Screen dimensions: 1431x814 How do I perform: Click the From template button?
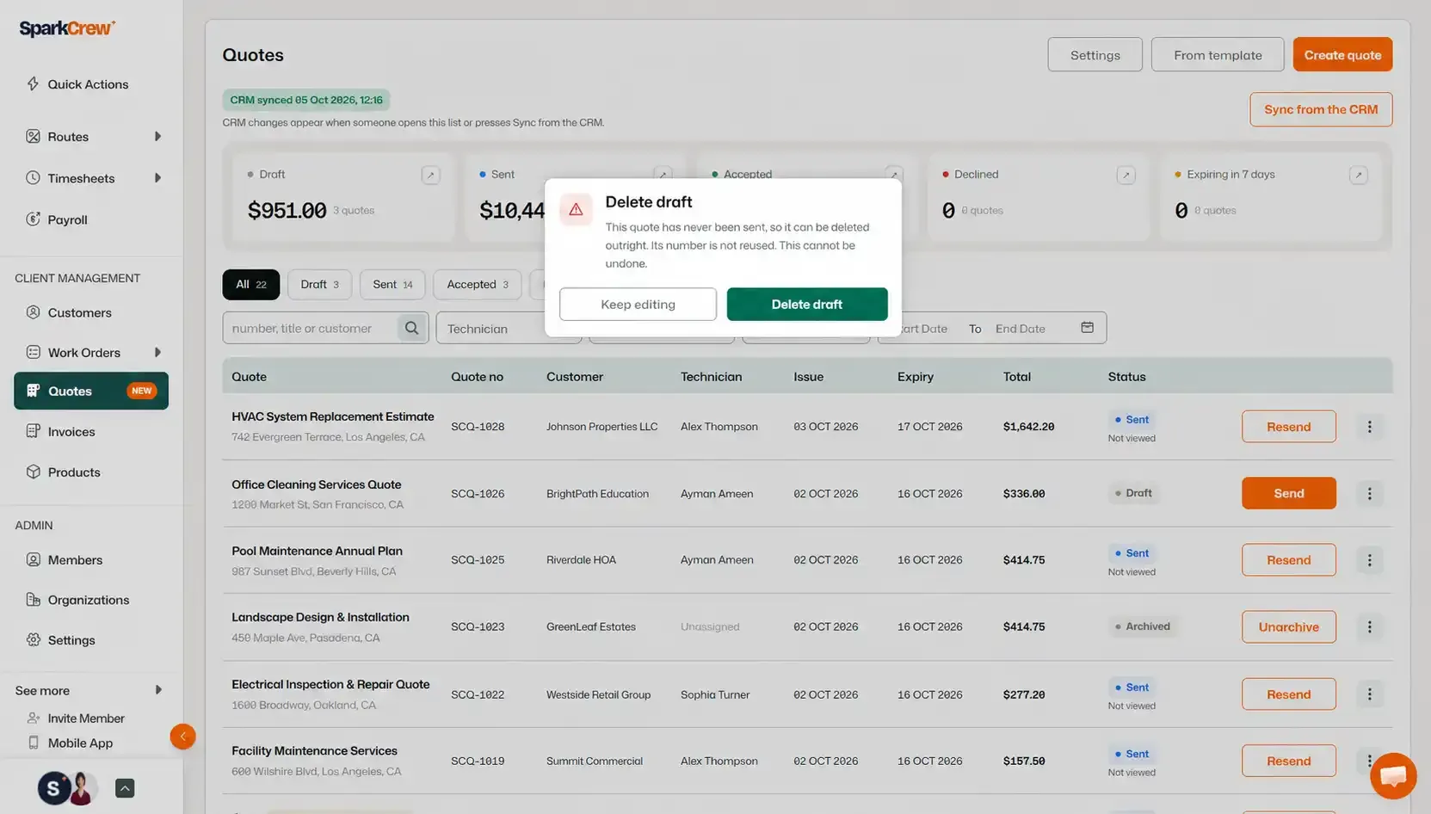click(x=1218, y=54)
